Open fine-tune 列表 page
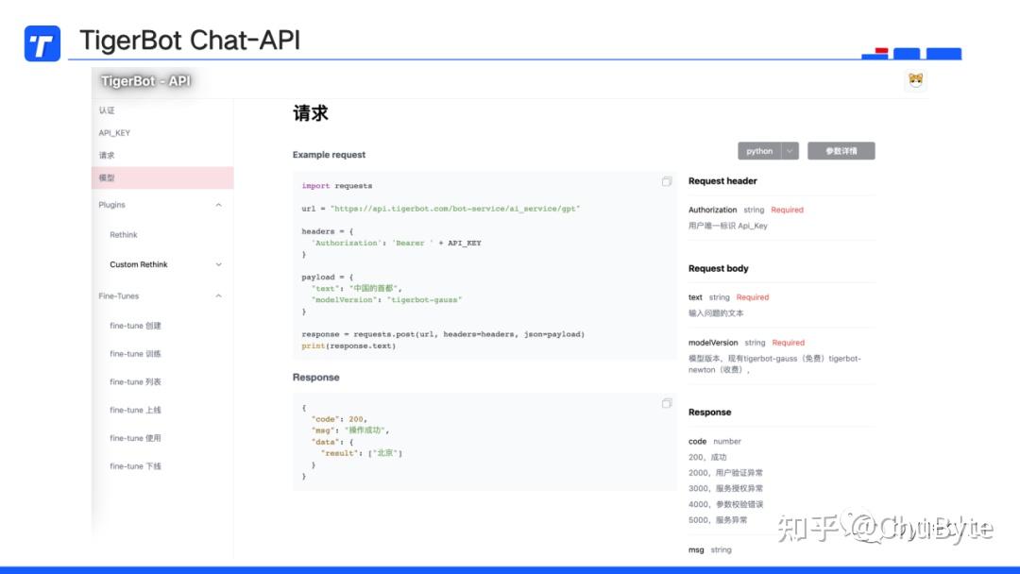This screenshot has height=574, width=1020. pyautogui.click(x=135, y=381)
